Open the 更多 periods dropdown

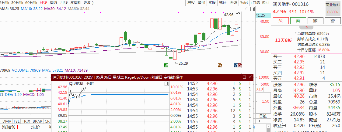tap(88, 3)
